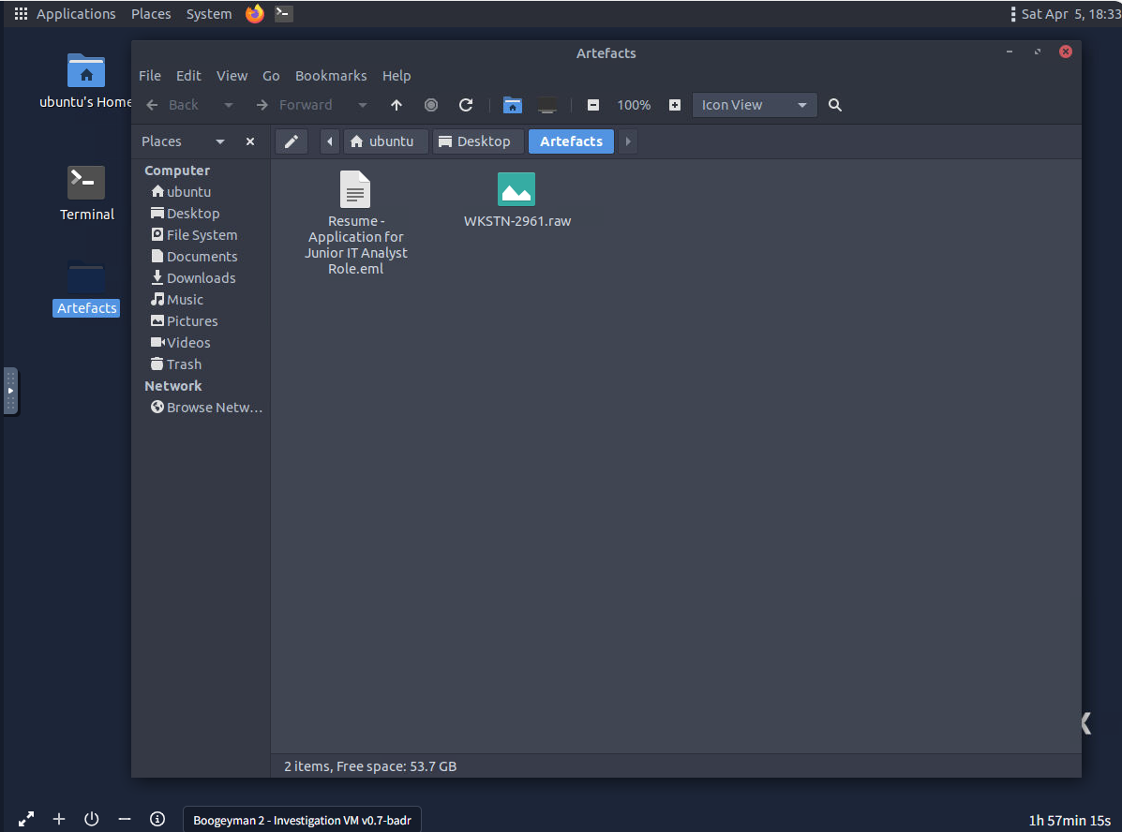Open the ubuntu's Home desktop icon
The image size is (1122, 832).
coord(86,71)
